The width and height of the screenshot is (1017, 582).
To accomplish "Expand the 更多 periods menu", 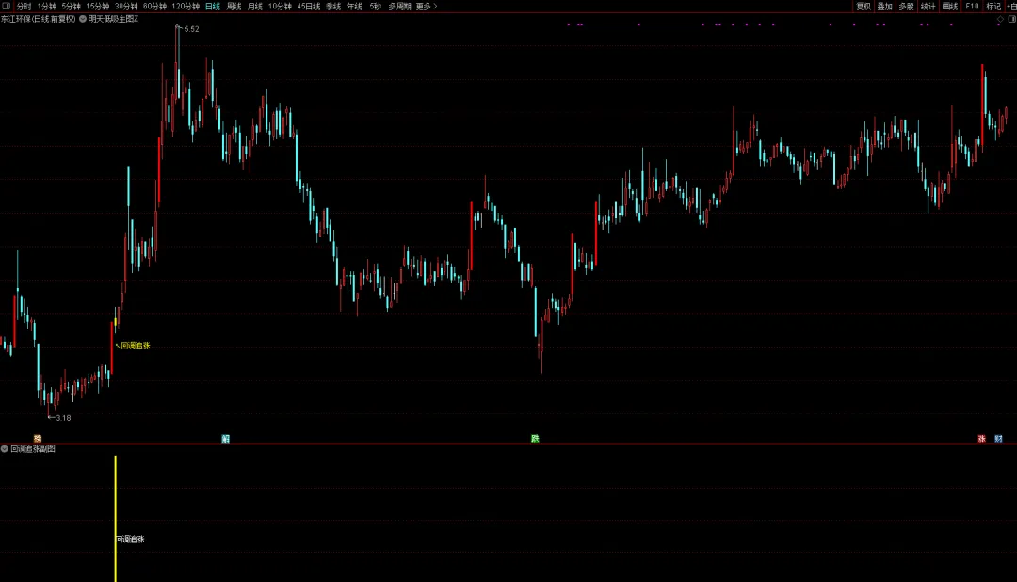I will click(x=427, y=6).
